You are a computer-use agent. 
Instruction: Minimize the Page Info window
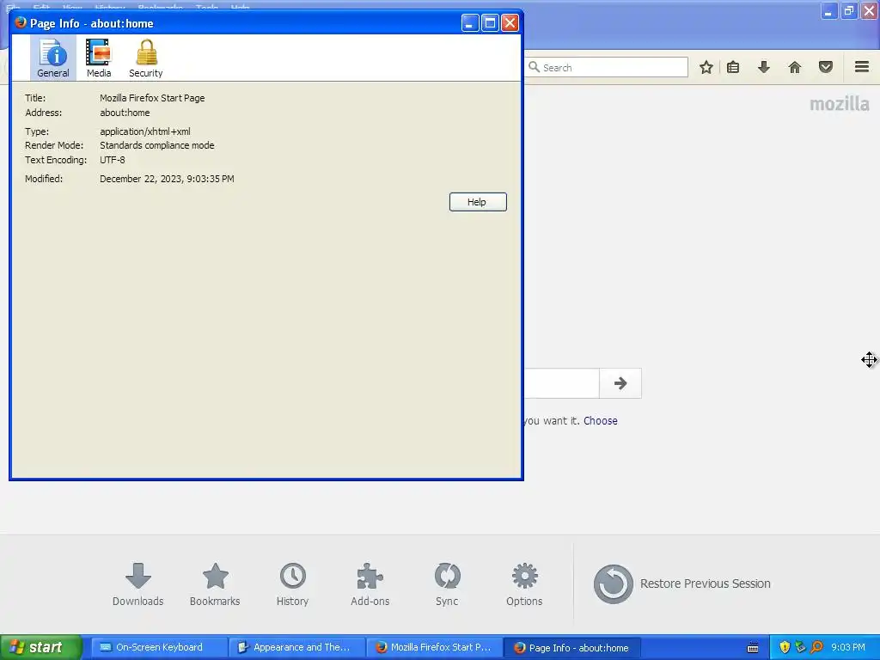(470, 23)
